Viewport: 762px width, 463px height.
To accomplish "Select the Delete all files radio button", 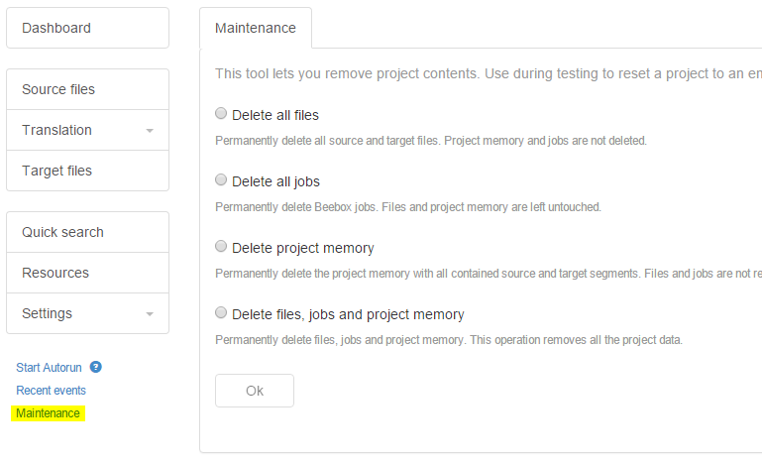I will coord(221,114).
